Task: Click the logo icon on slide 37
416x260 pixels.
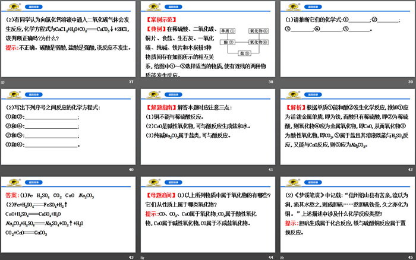Action: click(12, 6)
